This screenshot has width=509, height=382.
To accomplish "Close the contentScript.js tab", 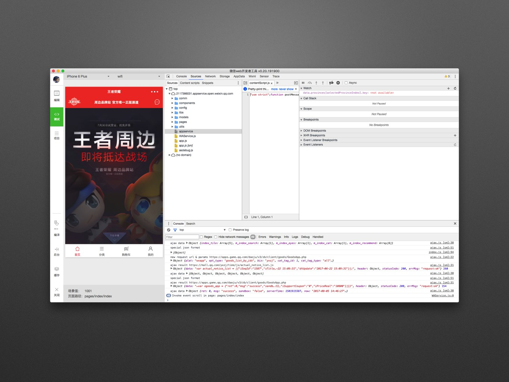I will (271, 83).
